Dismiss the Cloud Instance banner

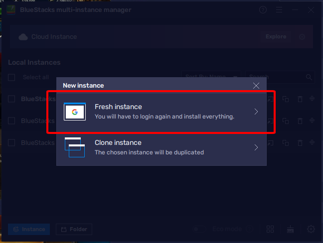coord(302,37)
